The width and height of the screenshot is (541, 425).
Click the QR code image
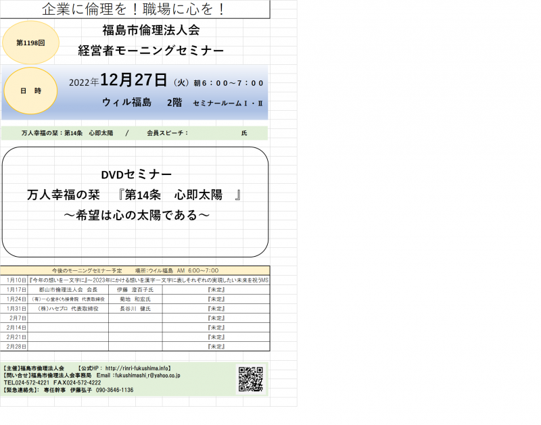pos(250,379)
